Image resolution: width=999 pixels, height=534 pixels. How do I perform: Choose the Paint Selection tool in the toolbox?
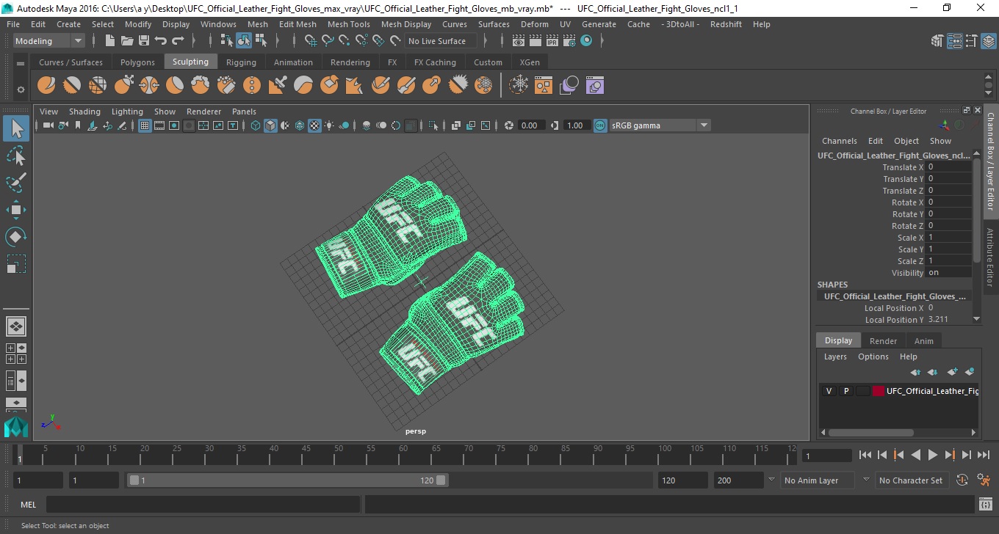pyautogui.click(x=16, y=183)
